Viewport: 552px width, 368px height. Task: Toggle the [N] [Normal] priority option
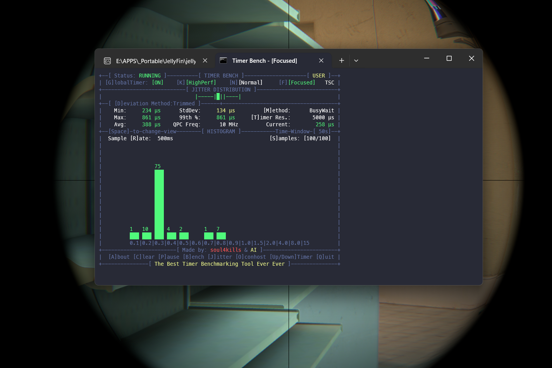(x=246, y=83)
